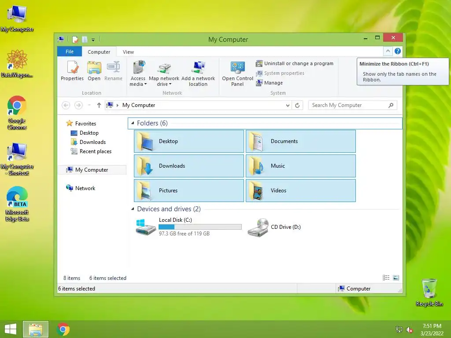Click the Forward navigation arrow

point(78,105)
